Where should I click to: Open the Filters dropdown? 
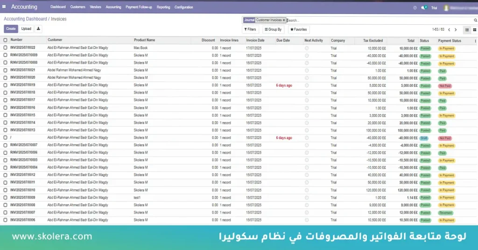pos(250,29)
